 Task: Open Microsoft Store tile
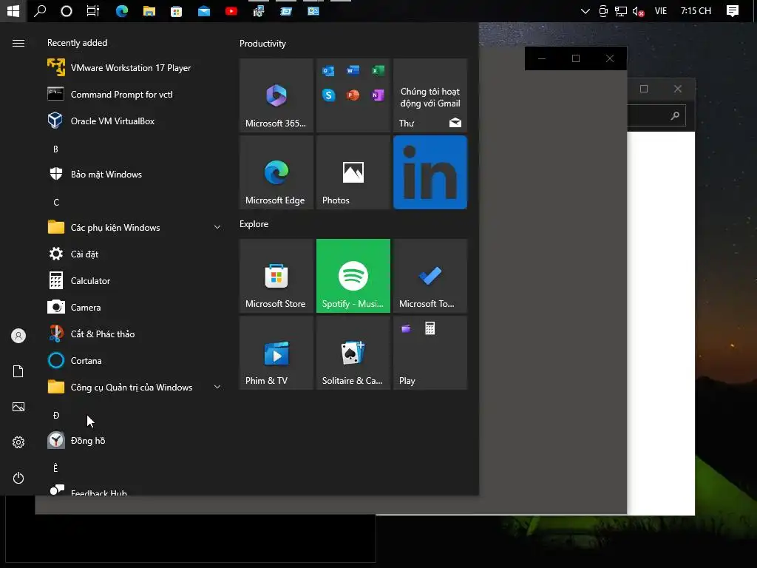pos(276,276)
